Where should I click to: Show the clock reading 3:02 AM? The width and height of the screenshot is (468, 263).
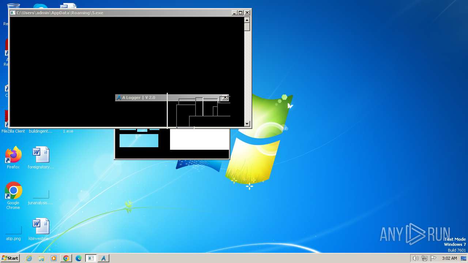tap(449, 258)
